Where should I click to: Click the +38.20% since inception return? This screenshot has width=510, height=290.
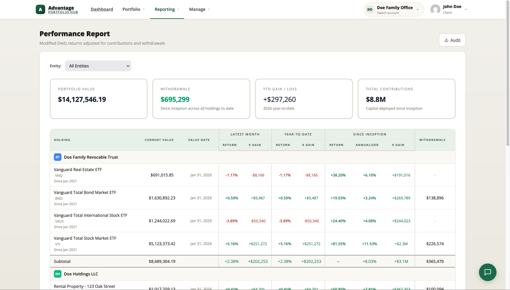pyautogui.click(x=338, y=175)
